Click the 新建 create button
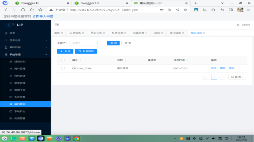The width and height of the screenshot is (254, 142). pos(65,51)
